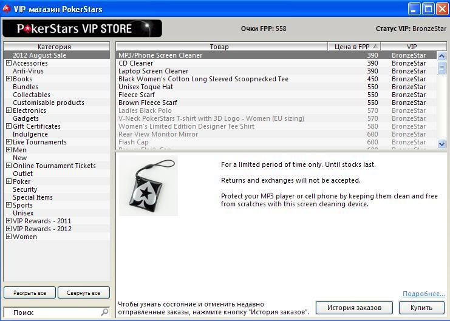The image size is (450, 321).
Task: Select MP3/Phone Screen Cleaner item
Action: pyautogui.click(x=276, y=55)
